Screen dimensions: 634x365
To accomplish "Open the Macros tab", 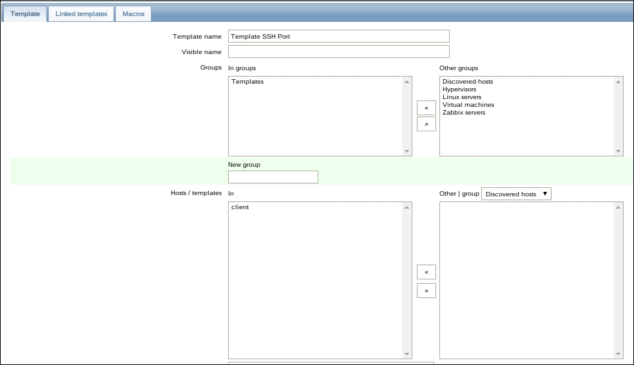I will point(133,14).
